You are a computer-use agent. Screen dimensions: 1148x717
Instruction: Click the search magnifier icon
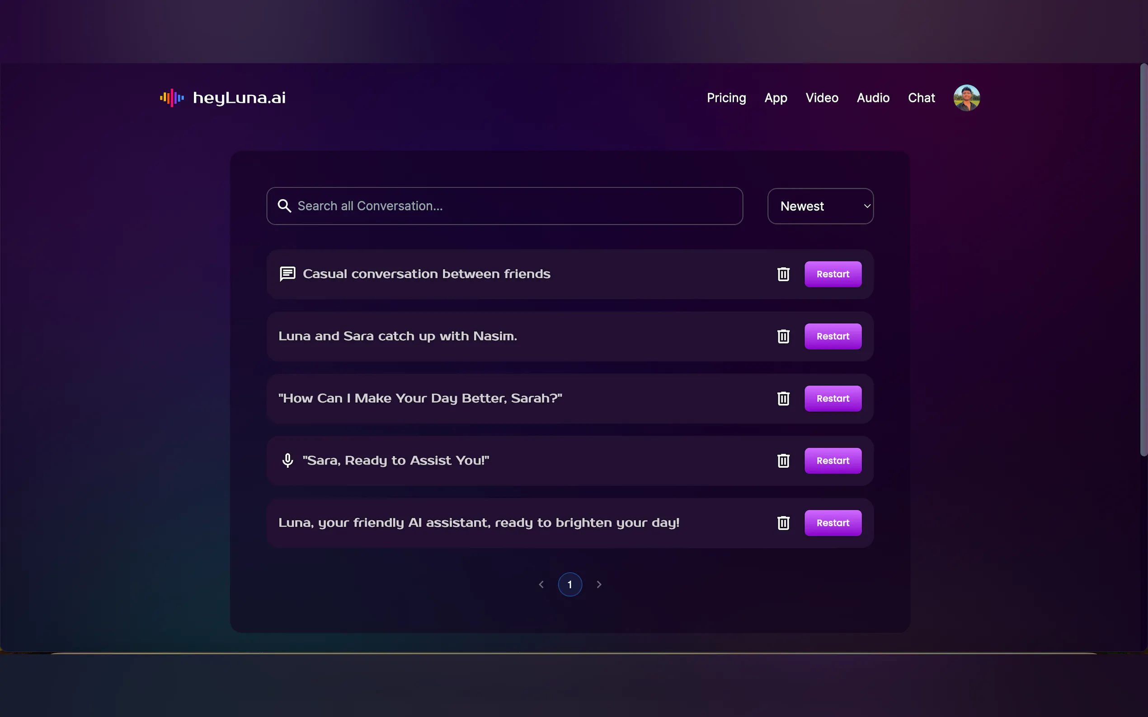click(x=284, y=206)
